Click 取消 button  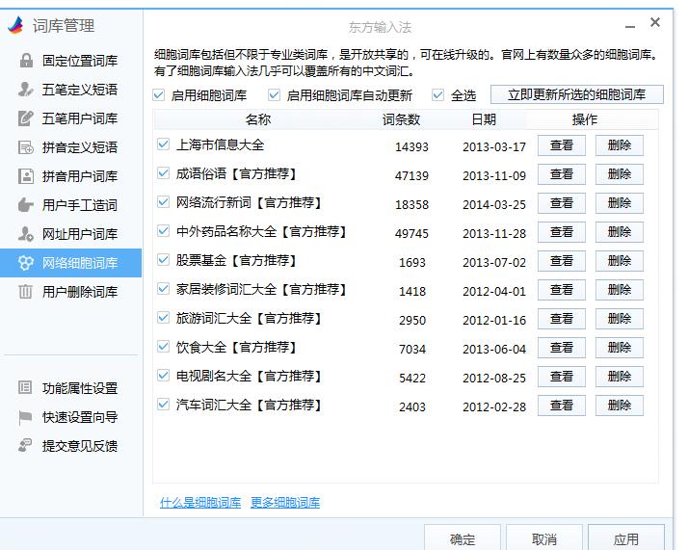point(544,538)
